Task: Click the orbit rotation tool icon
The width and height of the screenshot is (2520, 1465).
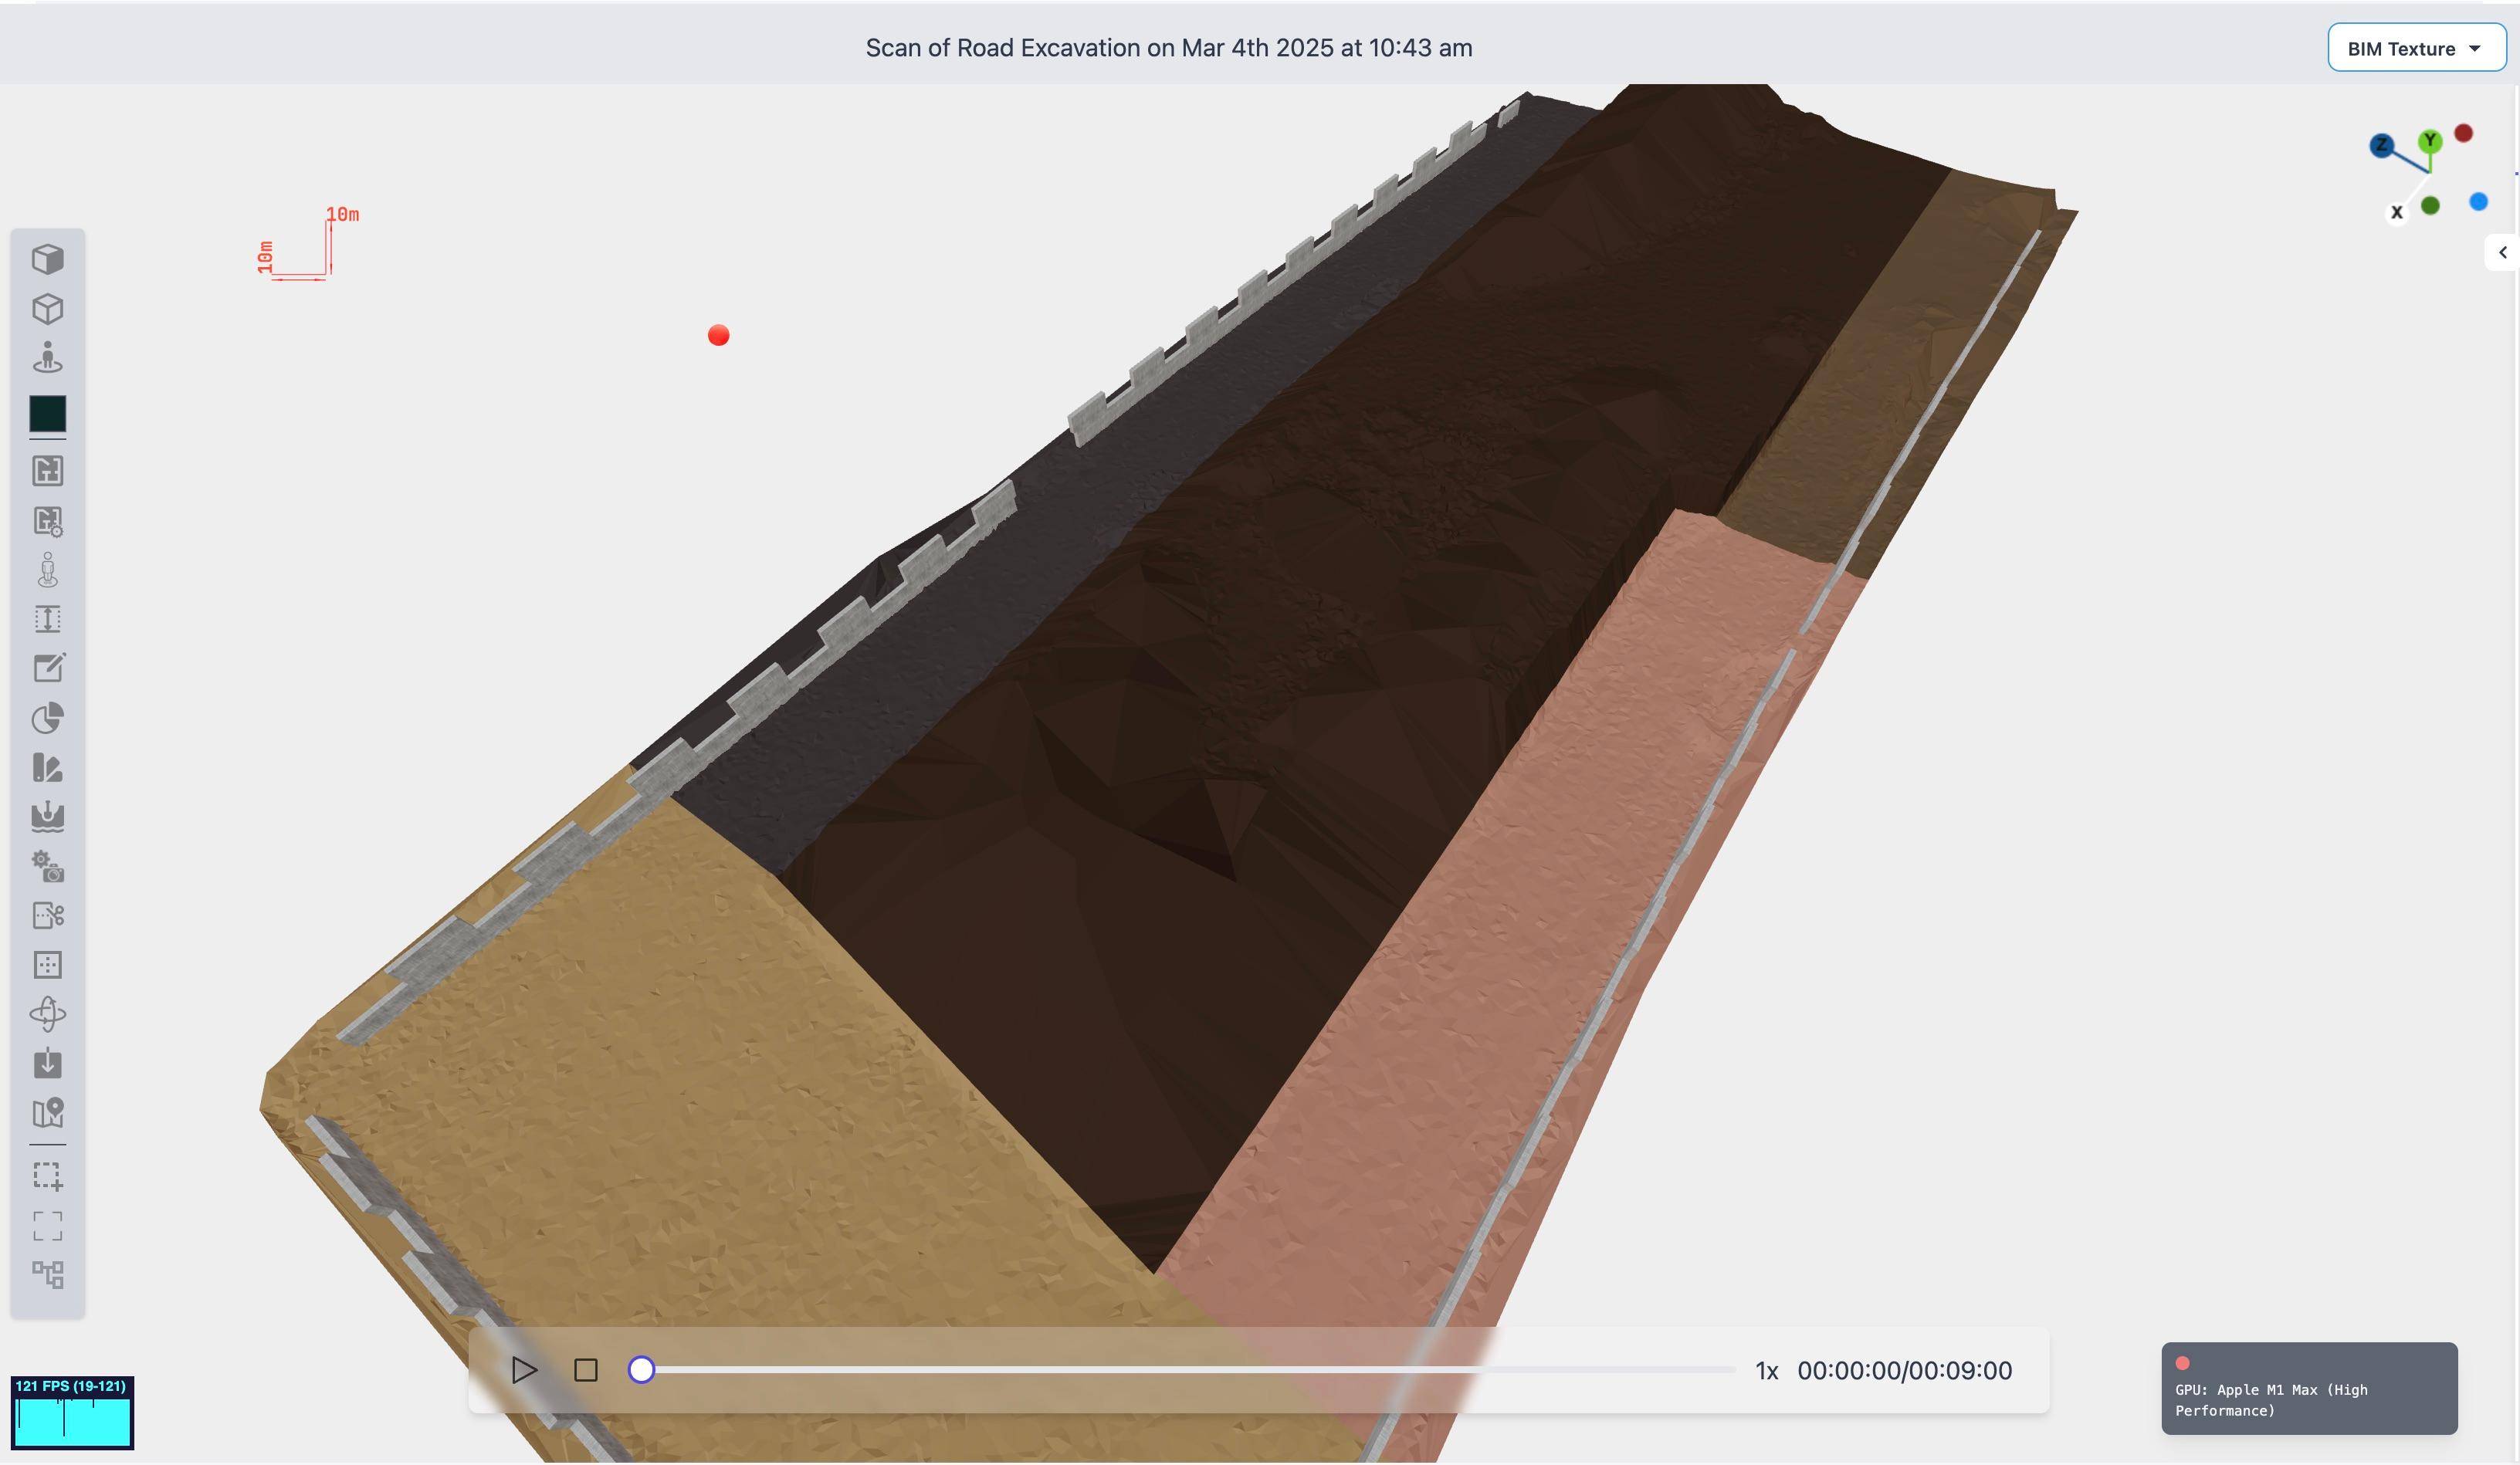Action: [x=47, y=1014]
